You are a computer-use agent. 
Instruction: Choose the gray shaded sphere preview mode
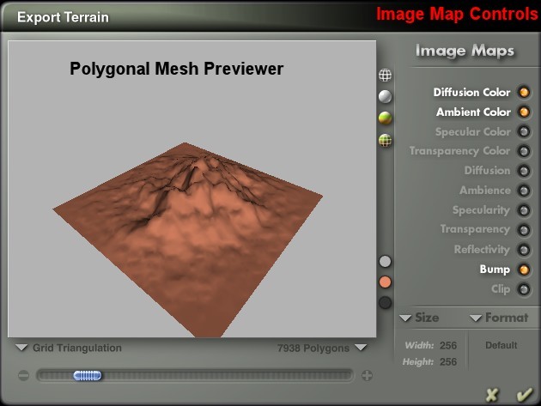point(385,97)
